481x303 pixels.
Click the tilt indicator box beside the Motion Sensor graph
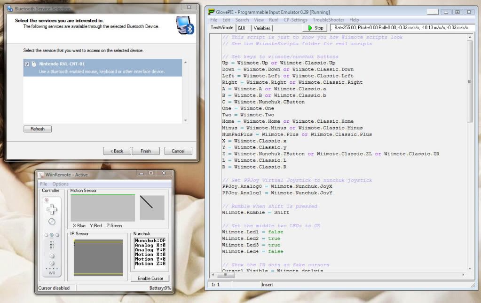pyautogui.click(x=152, y=207)
